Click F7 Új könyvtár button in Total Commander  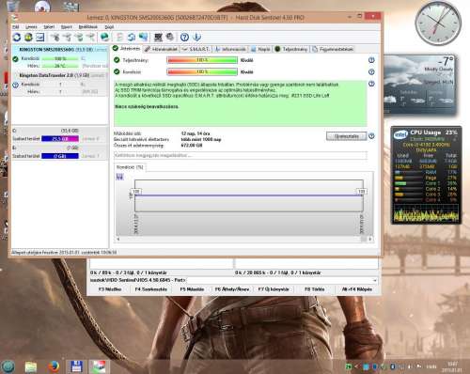[274, 289]
